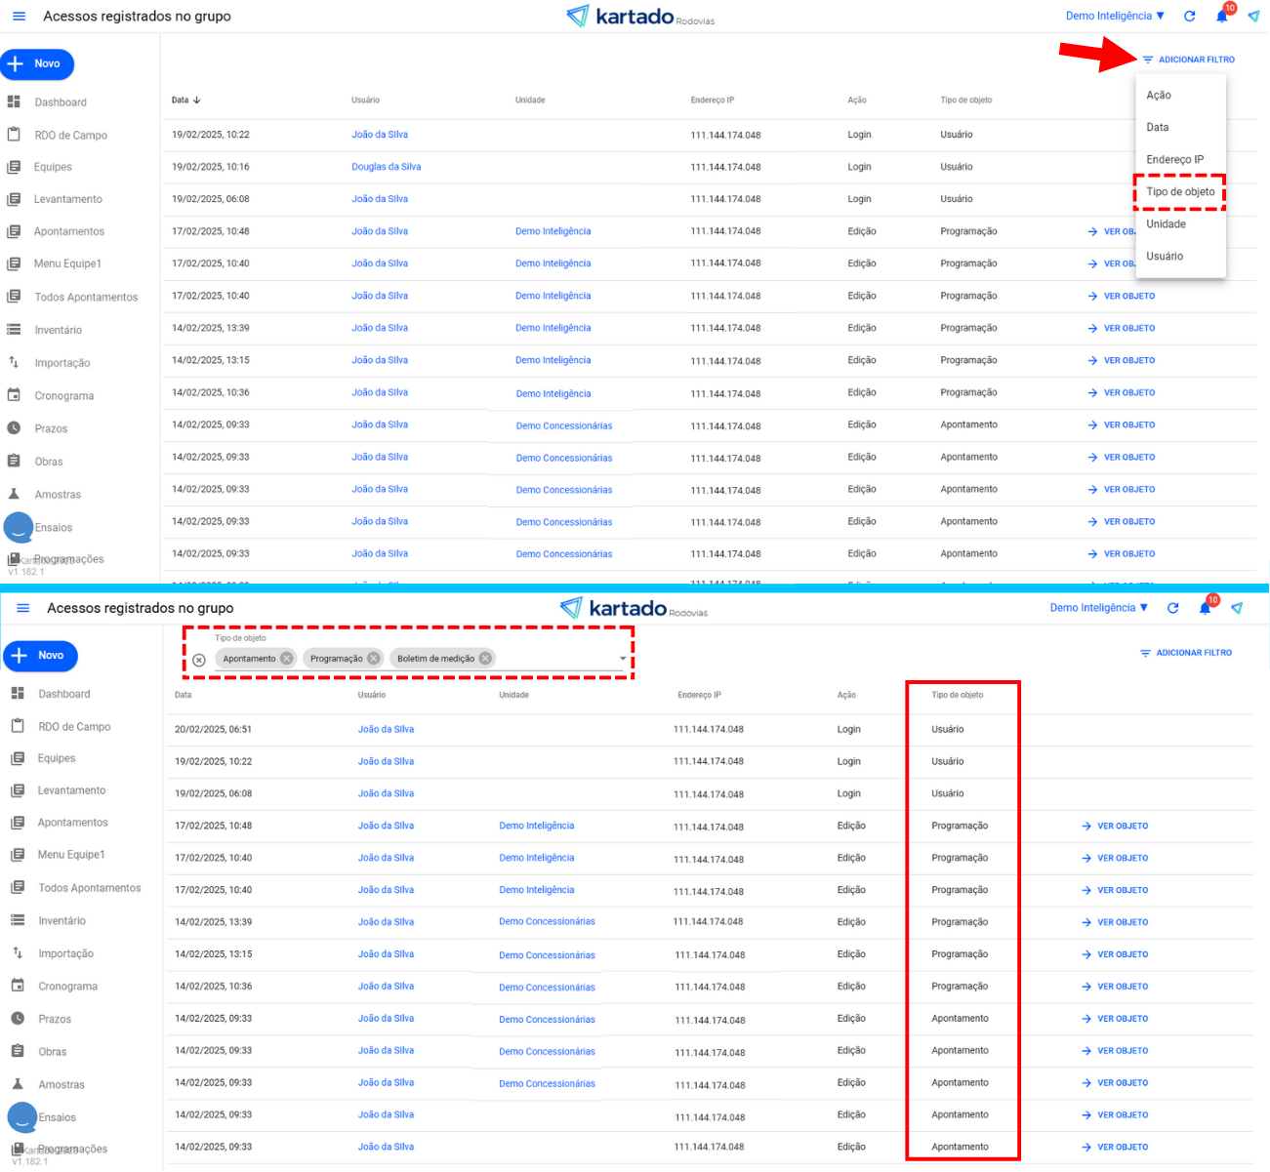The width and height of the screenshot is (1270, 1172).
Task: Remove the Boletim de medição chip
Action: [485, 659]
